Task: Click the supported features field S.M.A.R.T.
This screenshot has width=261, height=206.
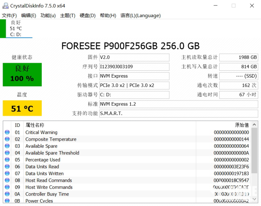Action: pos(179,114)
